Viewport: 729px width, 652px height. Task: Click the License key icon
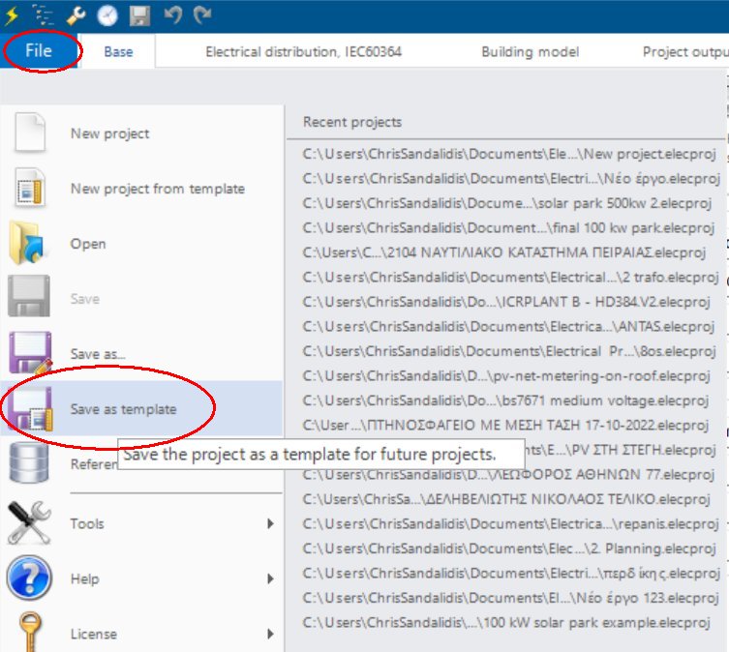(28, 633)
